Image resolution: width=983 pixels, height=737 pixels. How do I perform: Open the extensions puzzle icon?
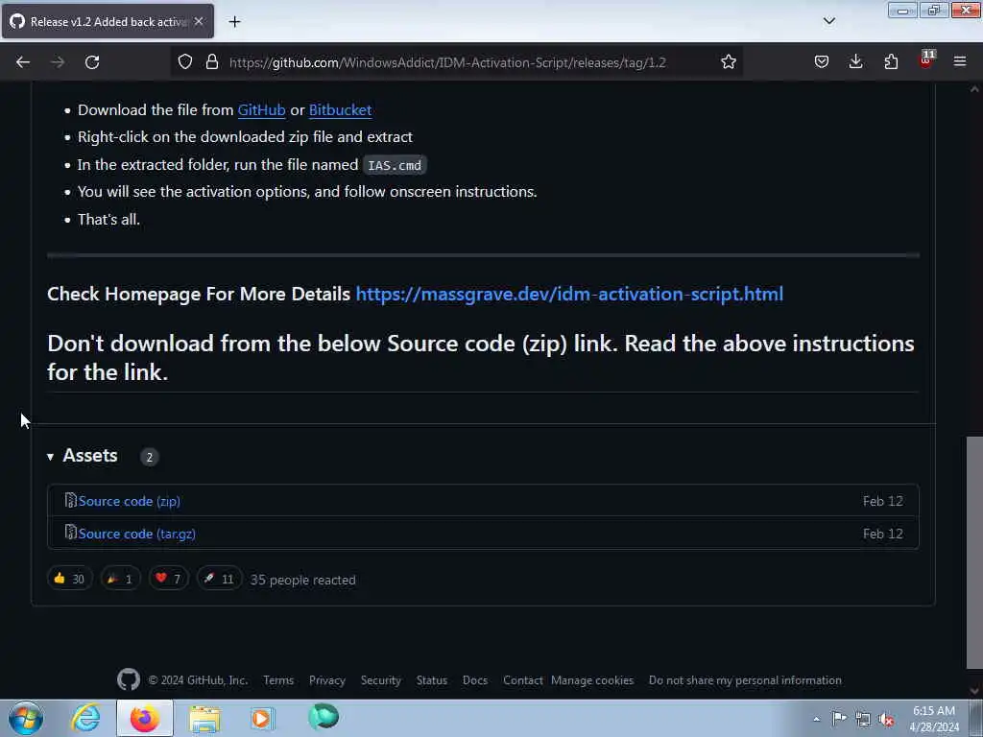click(891, 62)
